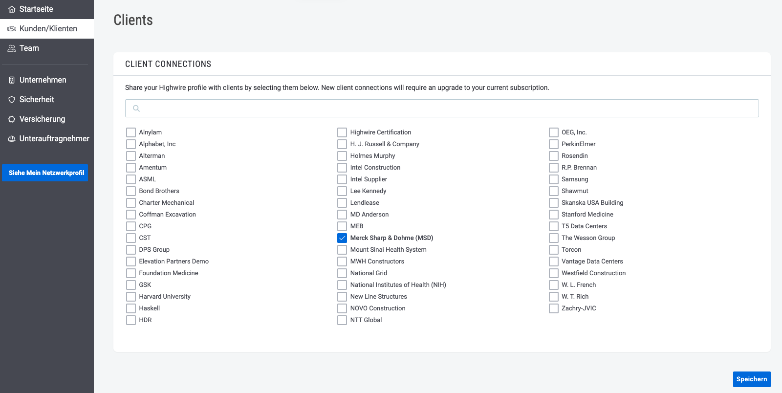Image resolution: width=782 pixels, height=393 pixels.
Task: Click the Team people icon
Action: pyautogui.click(x=12, y=48)
